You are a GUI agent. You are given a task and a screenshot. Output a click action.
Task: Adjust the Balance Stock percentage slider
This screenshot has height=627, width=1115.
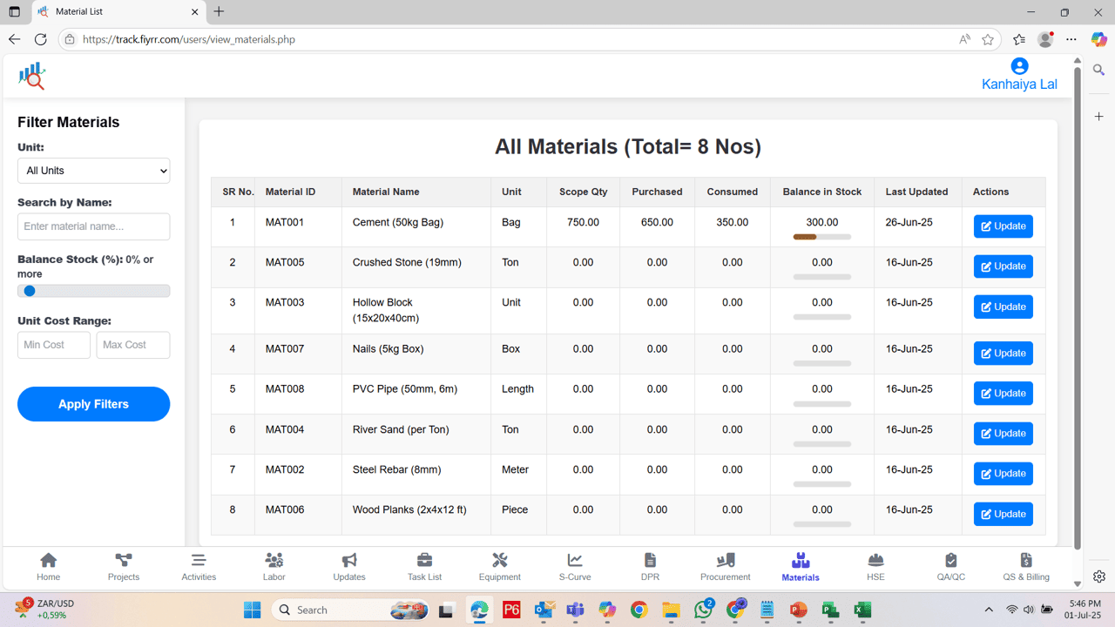coord(30,290)
